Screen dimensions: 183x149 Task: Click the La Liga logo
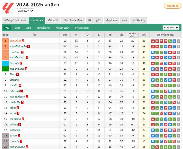point(8,8)
